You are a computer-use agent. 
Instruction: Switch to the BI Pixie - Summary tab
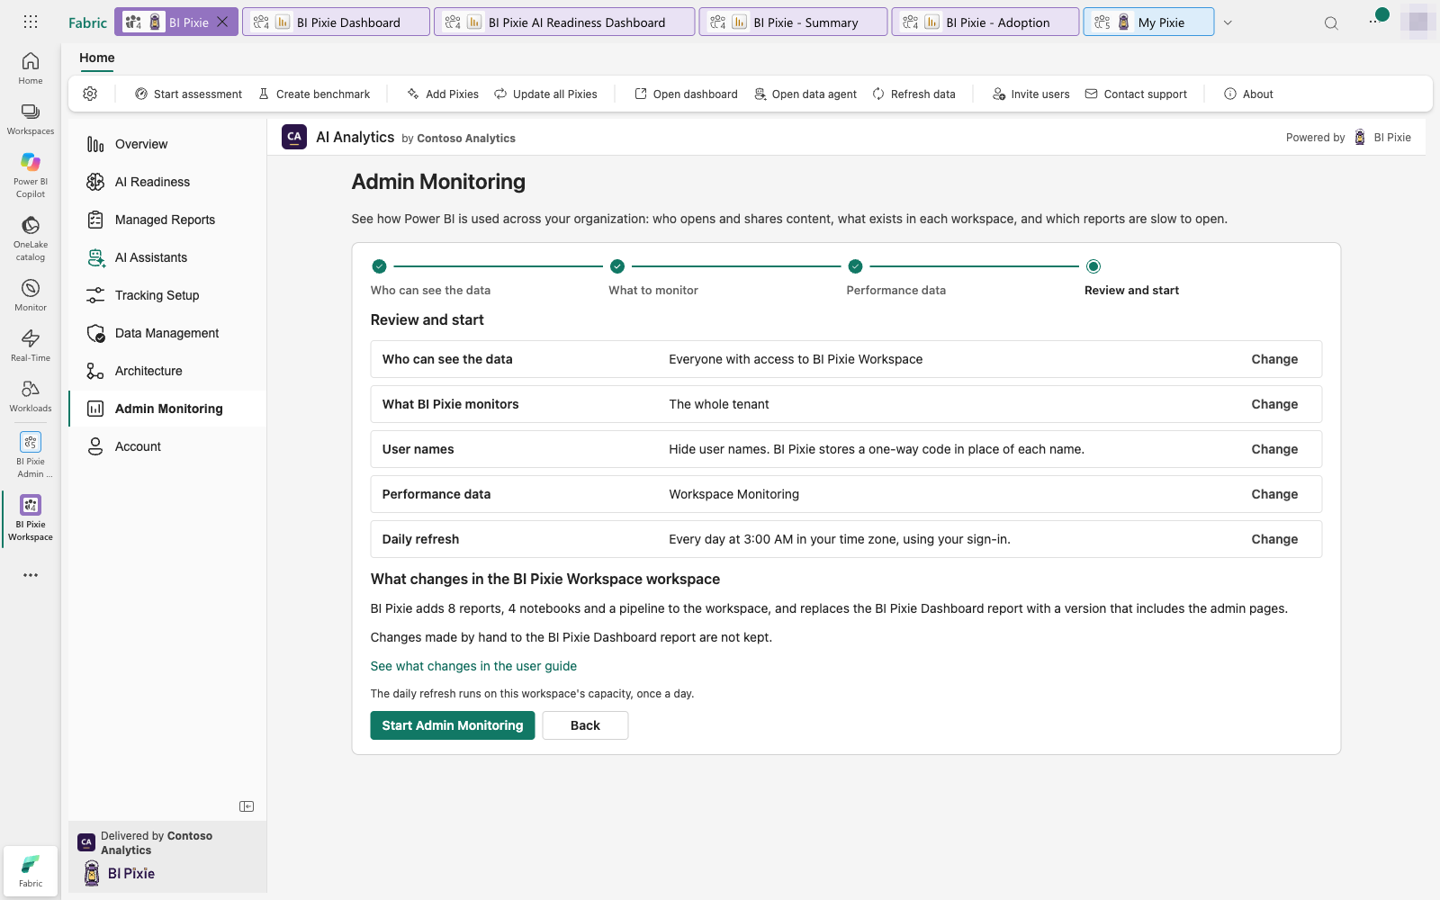[793, 22]
